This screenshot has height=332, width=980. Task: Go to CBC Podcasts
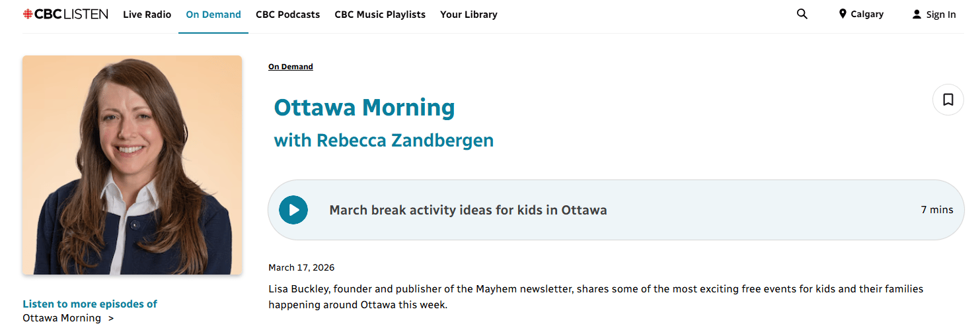point(287,15)
